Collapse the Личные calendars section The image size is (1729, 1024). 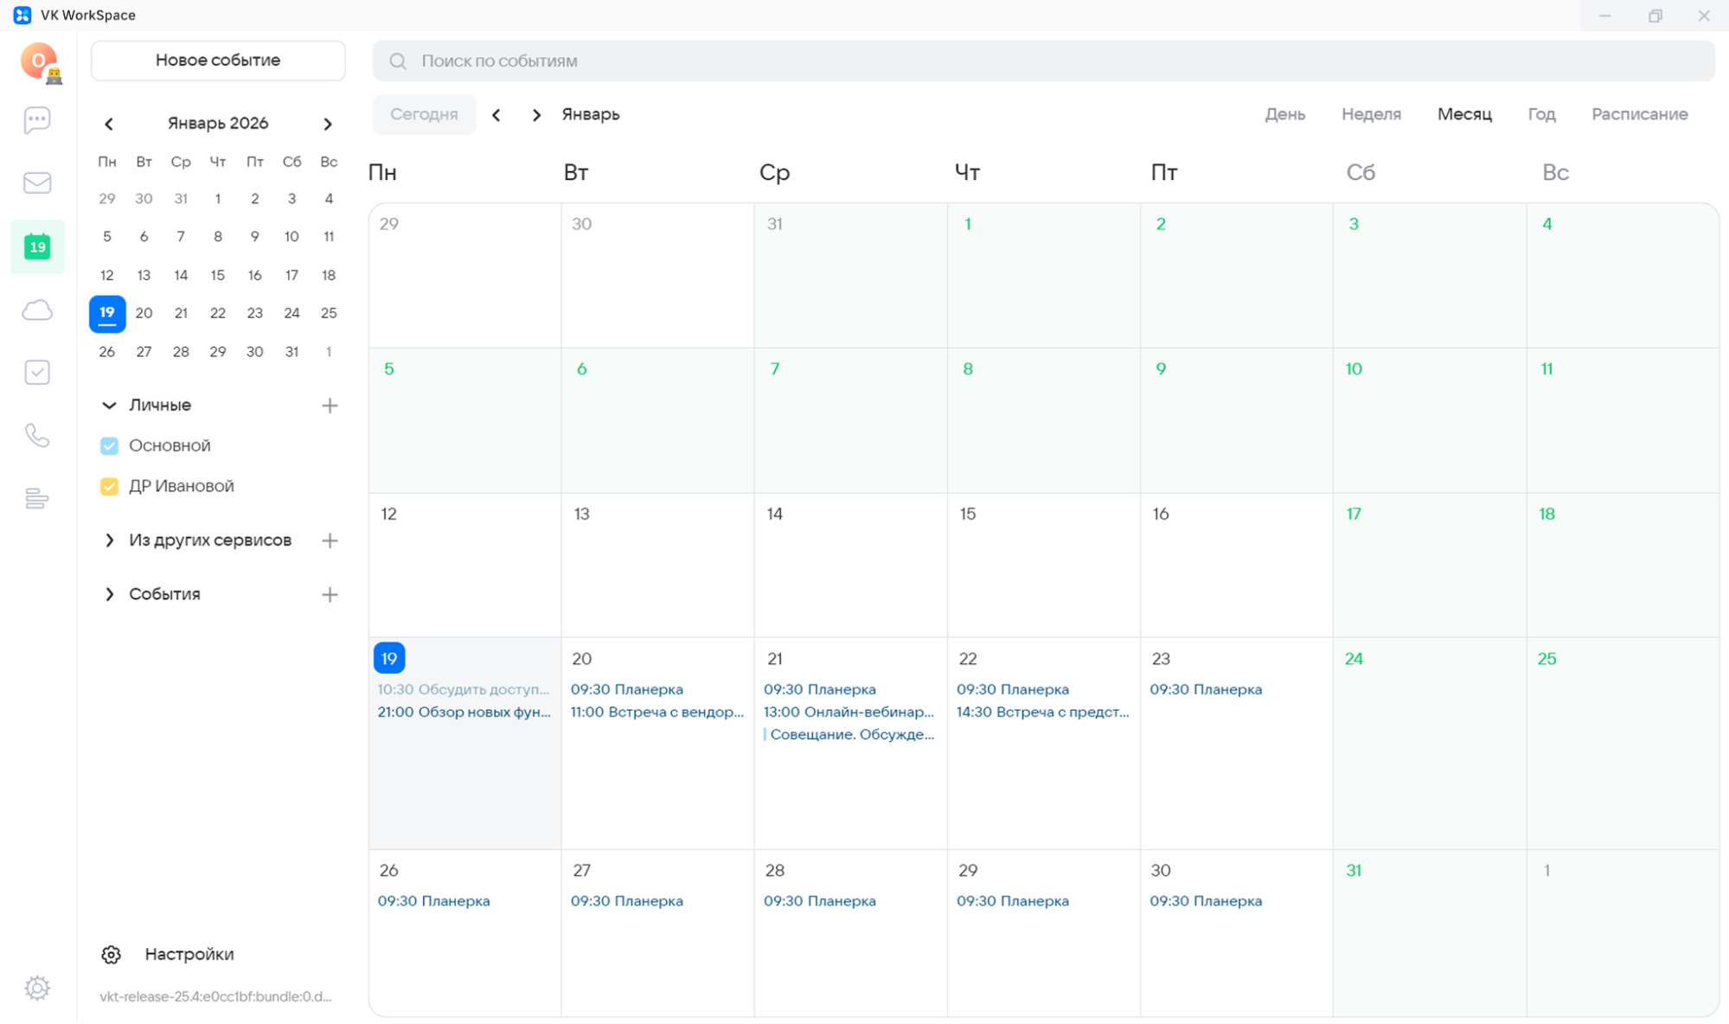coord(109,405)
